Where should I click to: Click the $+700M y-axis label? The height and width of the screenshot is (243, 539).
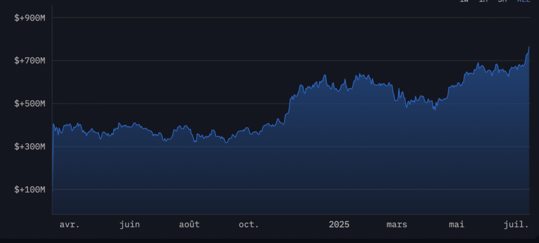[x=30, y=61]
